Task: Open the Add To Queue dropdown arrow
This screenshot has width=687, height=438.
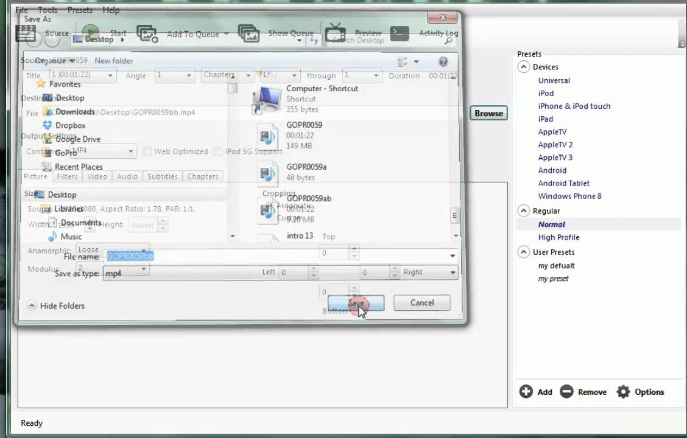Action: (227, 33)
